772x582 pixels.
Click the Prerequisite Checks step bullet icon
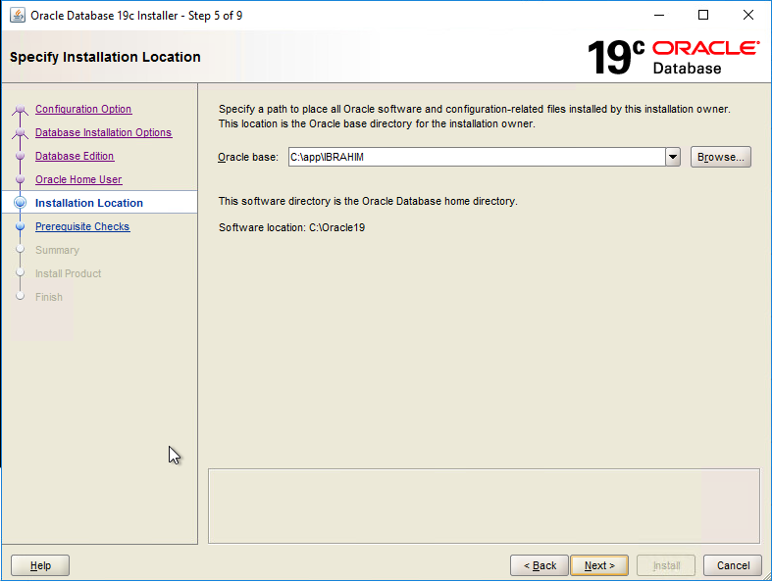tap(21, 226)
